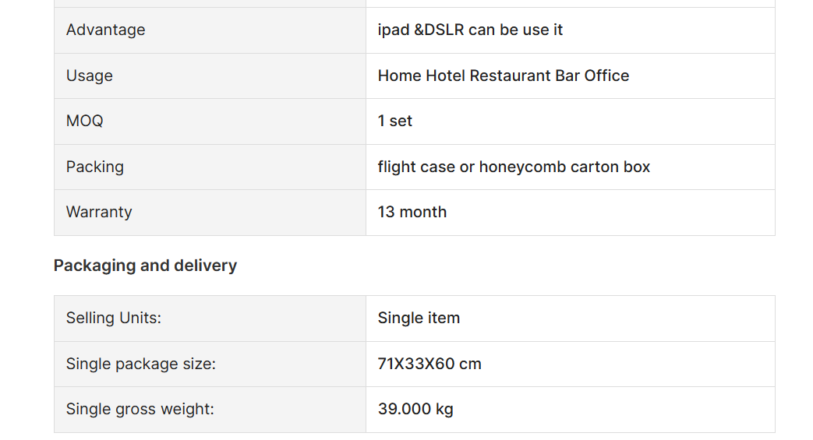Click the 'Single gross weight:' label

140,409
